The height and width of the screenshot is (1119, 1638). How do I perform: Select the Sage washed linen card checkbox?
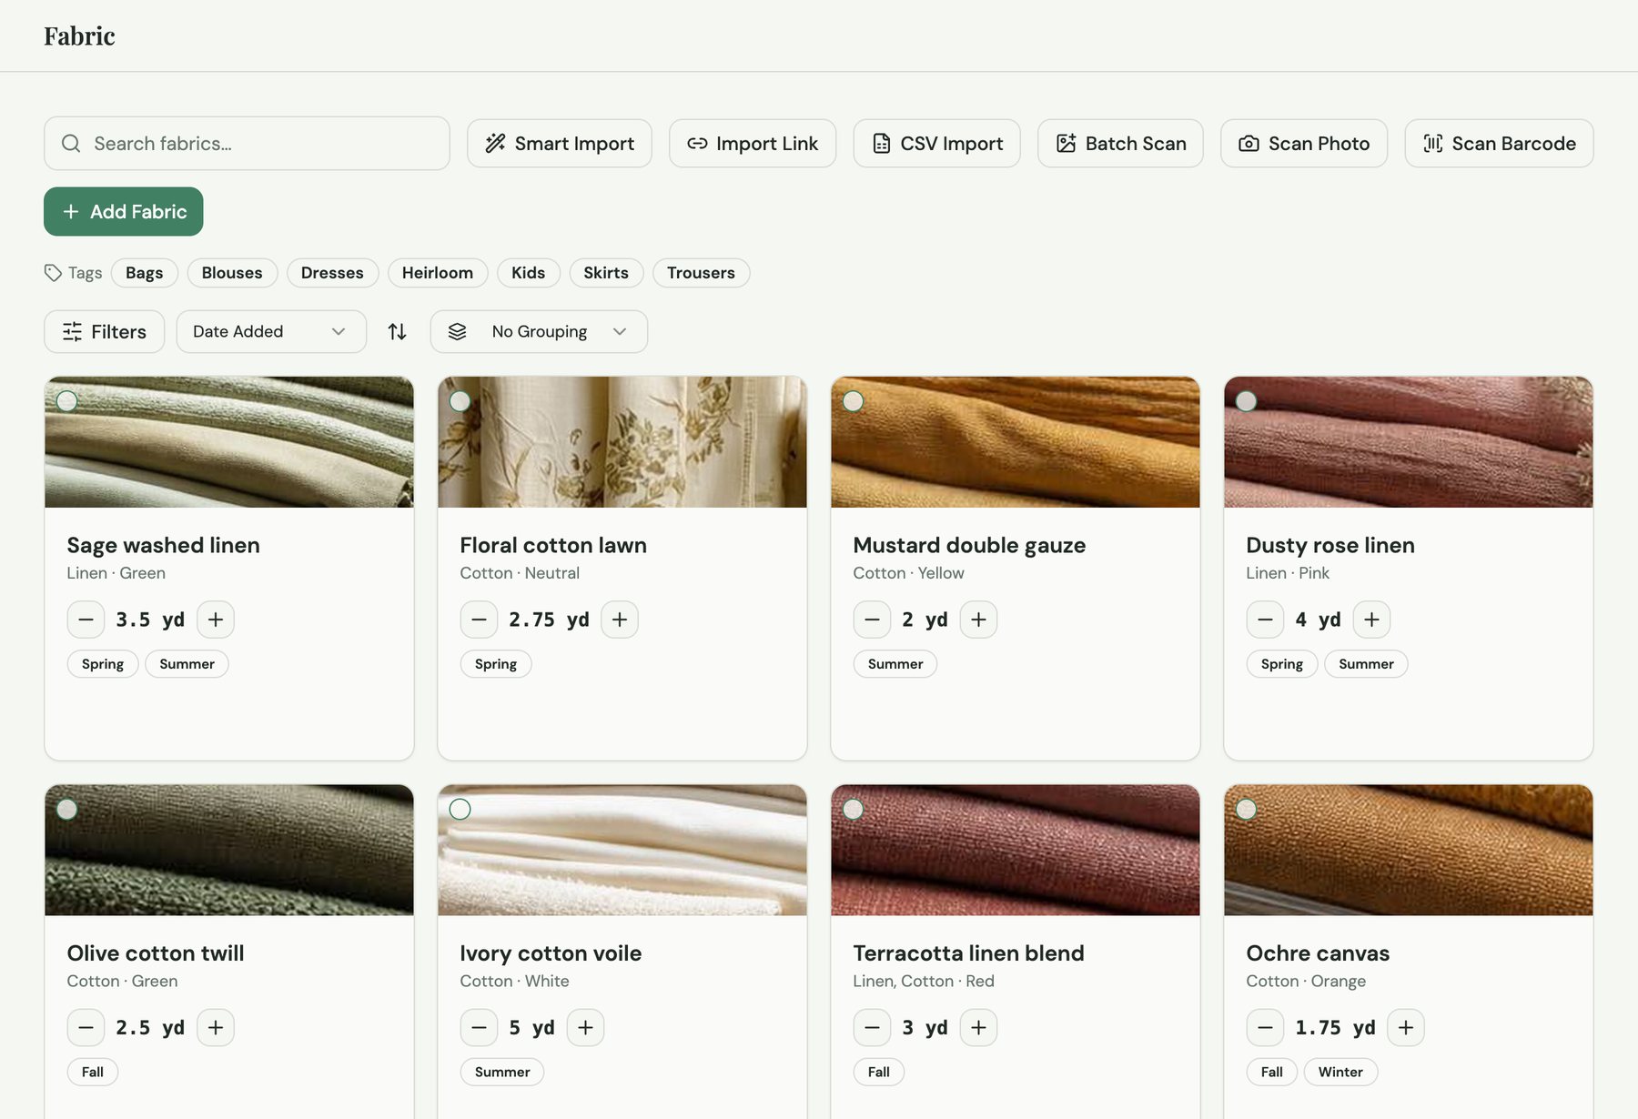pos(66,401)
